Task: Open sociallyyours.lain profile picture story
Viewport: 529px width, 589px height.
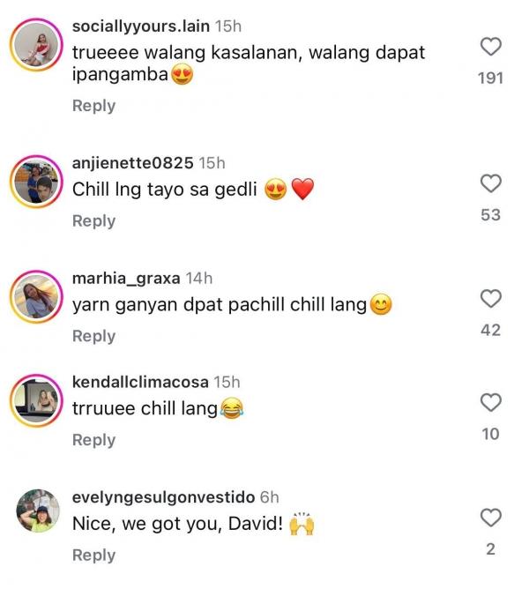Action: pyautogui.click(x=36, y=45)
